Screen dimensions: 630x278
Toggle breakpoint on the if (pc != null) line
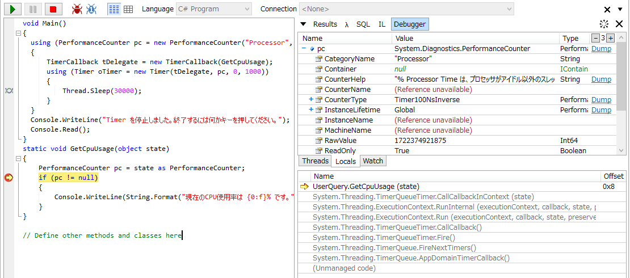point(9,178)
